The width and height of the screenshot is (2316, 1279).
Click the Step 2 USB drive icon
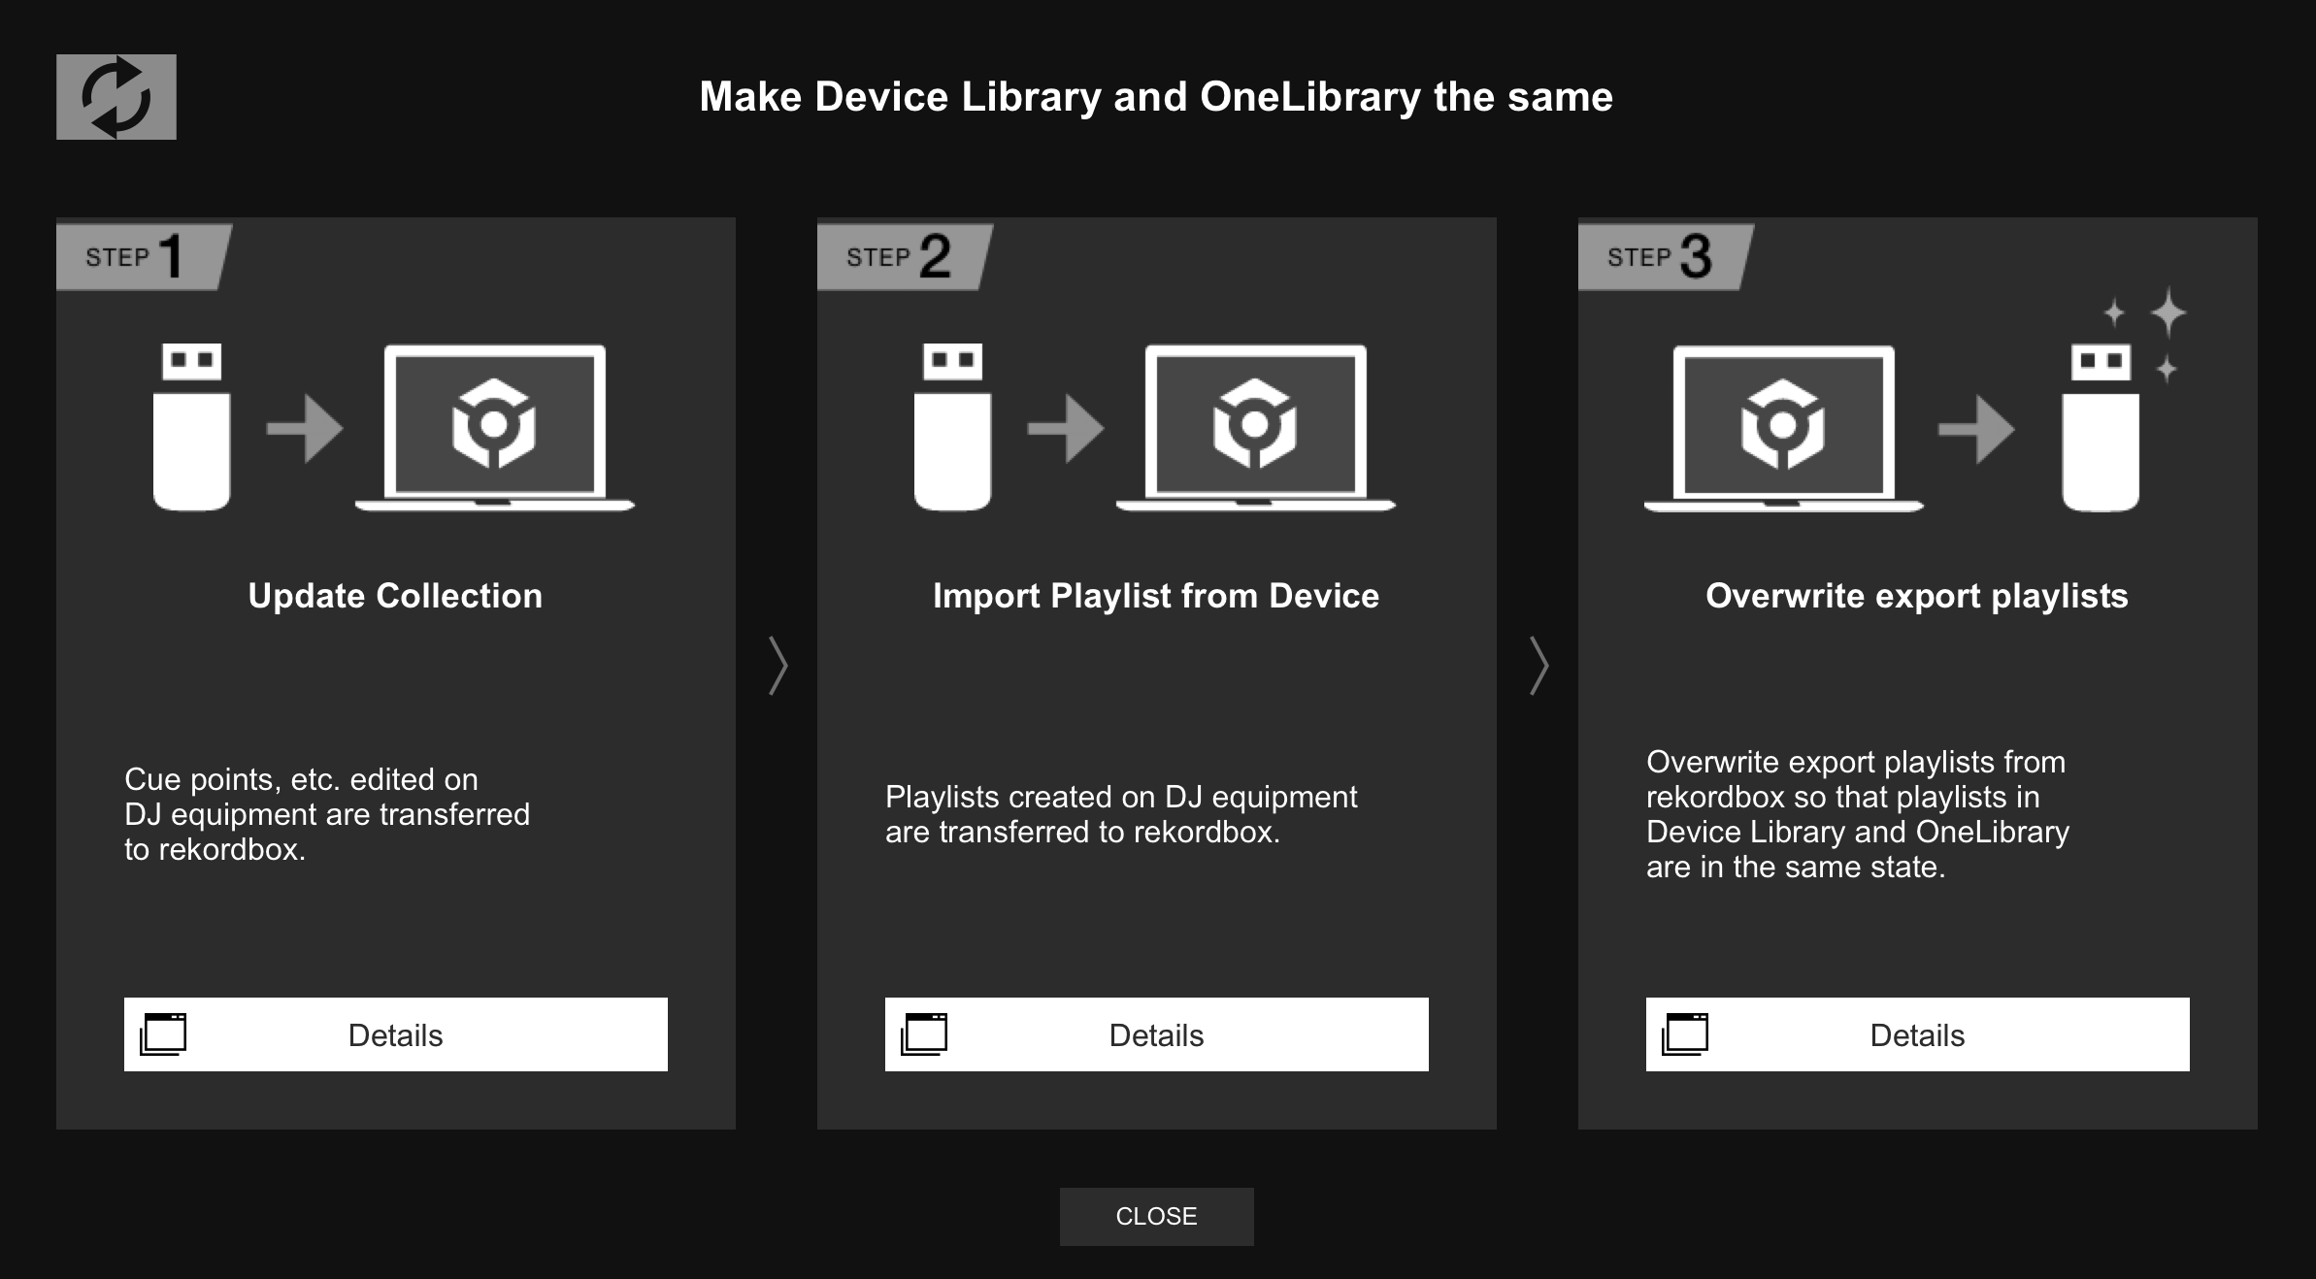952,427
